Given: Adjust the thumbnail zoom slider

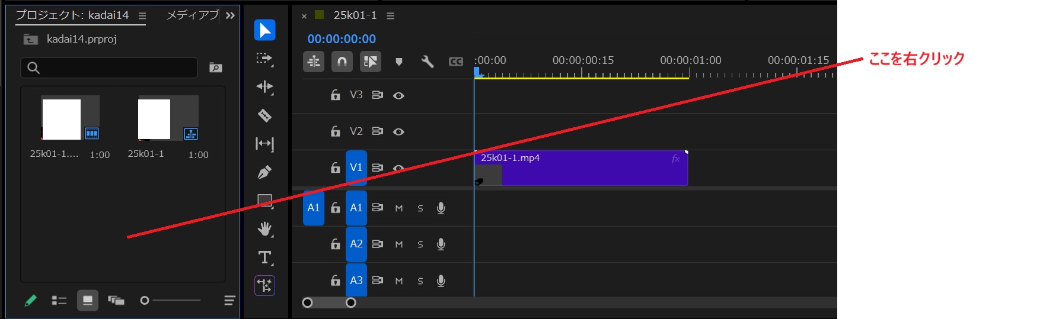Looking at the screenshot, I should click(145, 301).
